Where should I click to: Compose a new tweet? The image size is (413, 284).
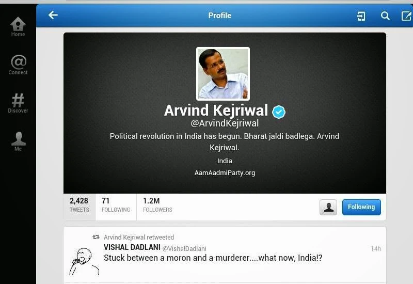click(406, 16)
